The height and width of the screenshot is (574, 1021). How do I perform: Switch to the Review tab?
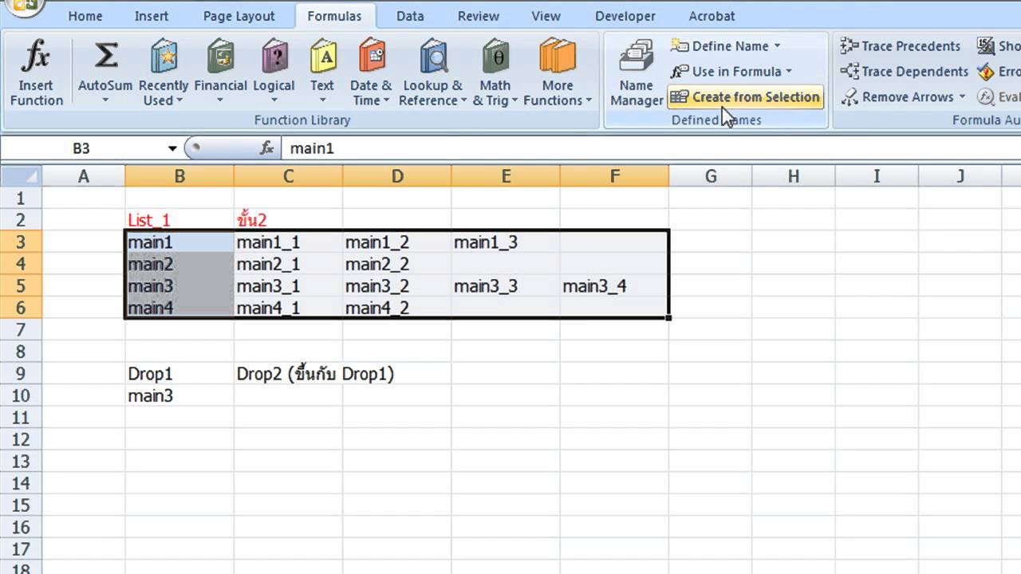point(478,16)
